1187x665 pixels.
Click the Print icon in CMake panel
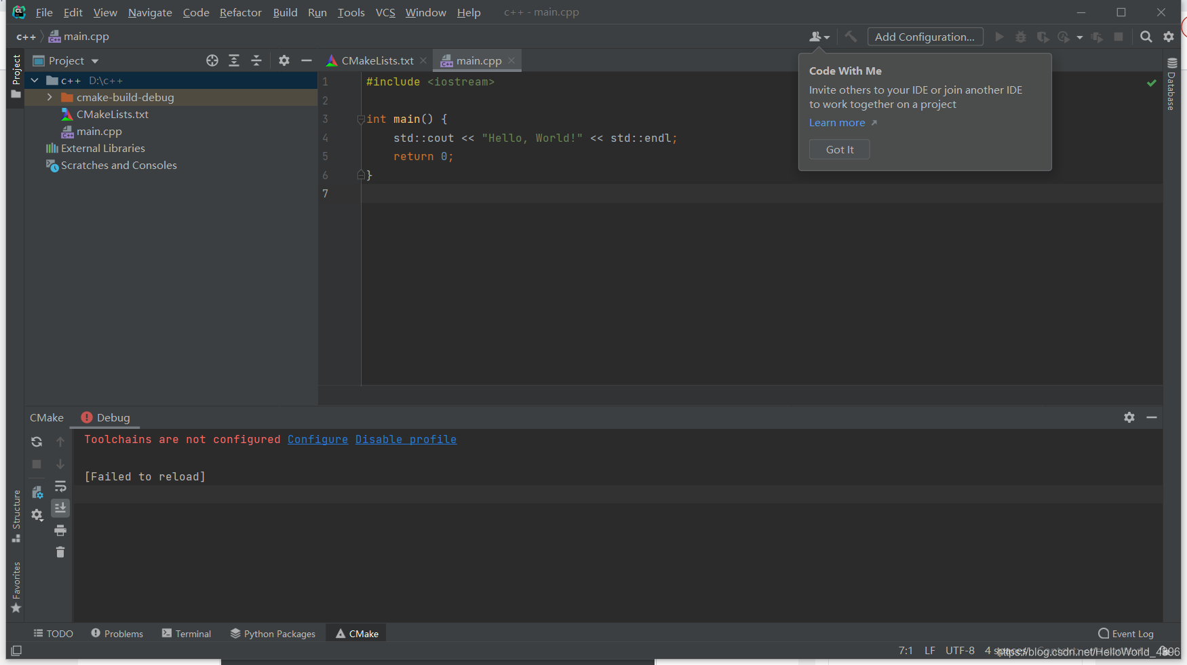pyautogui.click(x=60, y=530)
